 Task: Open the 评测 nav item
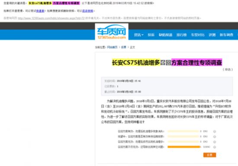[212, 35]
